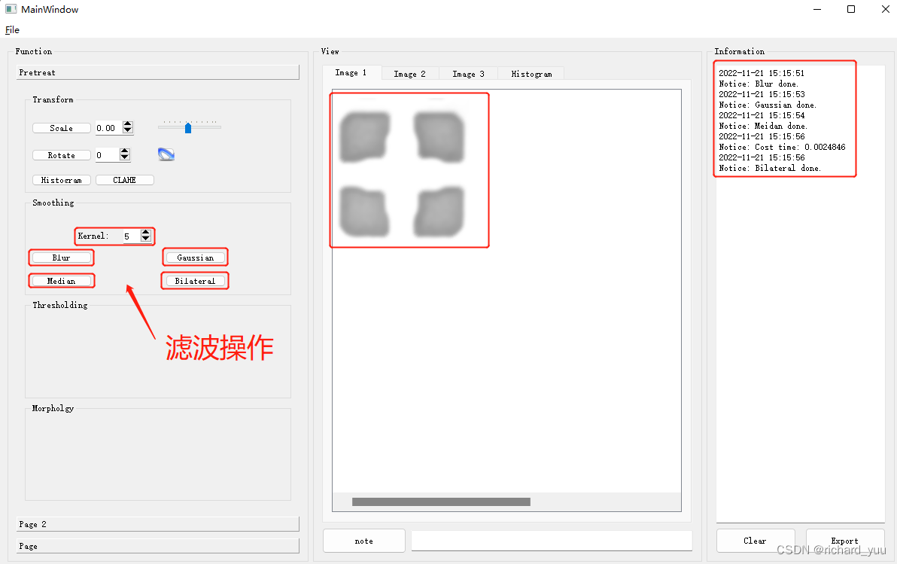Click the 'Notice: Bilateral done.' log line

(x=770, y=169)
